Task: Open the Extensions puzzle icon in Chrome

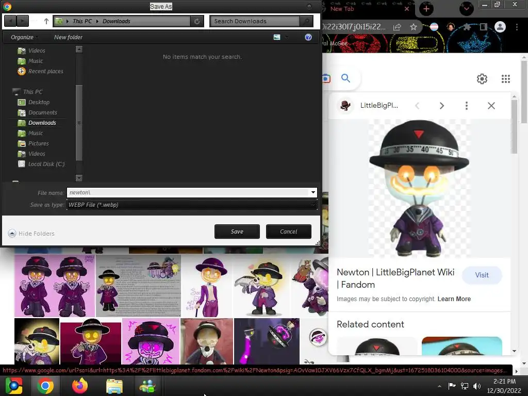Action: point(467,27)
